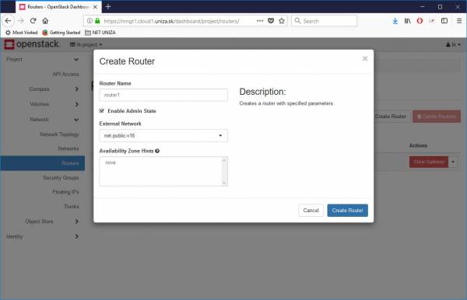Open the user account dropdown in header
The width and height of the screenshot is (467, 300).
click(453, 44)
